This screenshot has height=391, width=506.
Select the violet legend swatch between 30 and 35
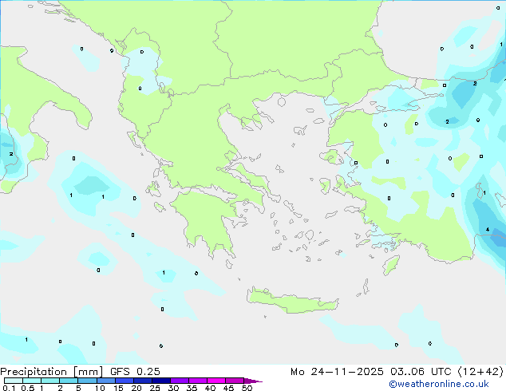(x=179, y=381)
